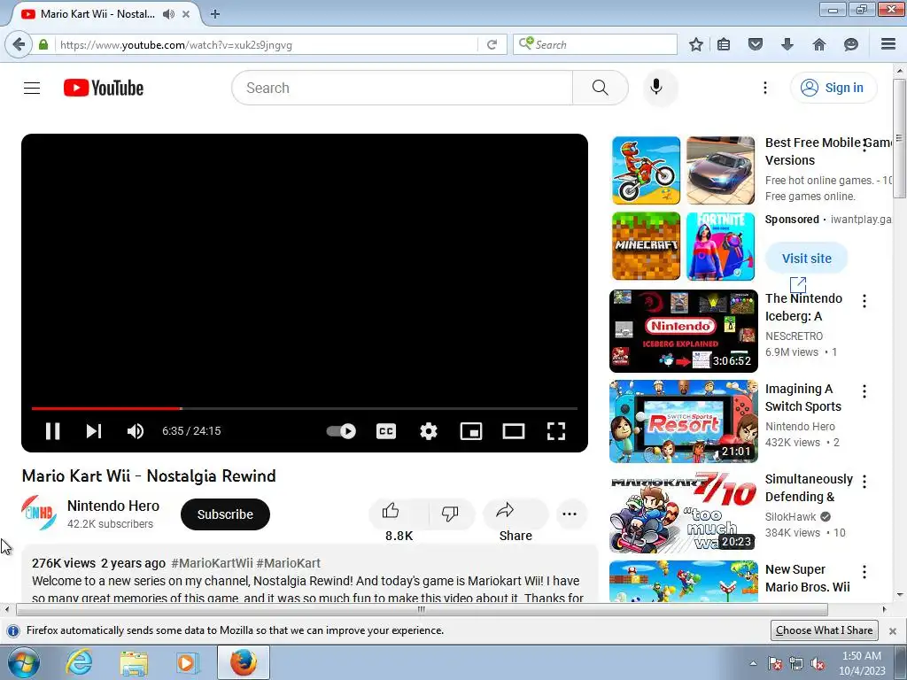
Task: Toggle the autoplay switch
Action: click(x=341, y=431)
